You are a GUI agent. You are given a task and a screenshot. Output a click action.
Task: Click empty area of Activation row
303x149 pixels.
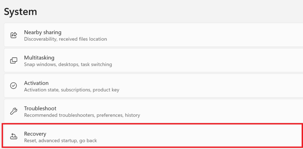pyautogui.click(x=207, y=86)
